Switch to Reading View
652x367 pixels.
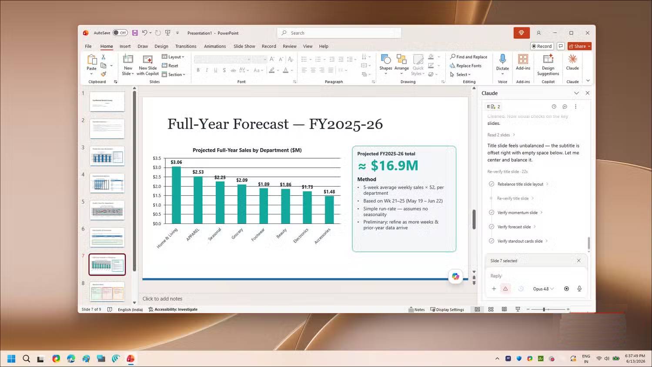504,309
